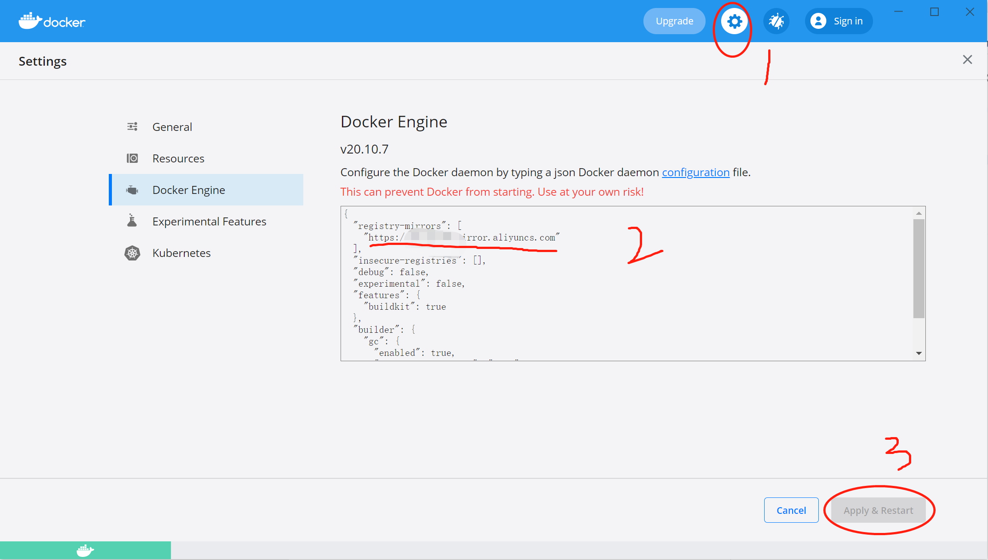Click Apply & Restart button
Viewport: 988px width, 560px height.
tap(878, 510)
